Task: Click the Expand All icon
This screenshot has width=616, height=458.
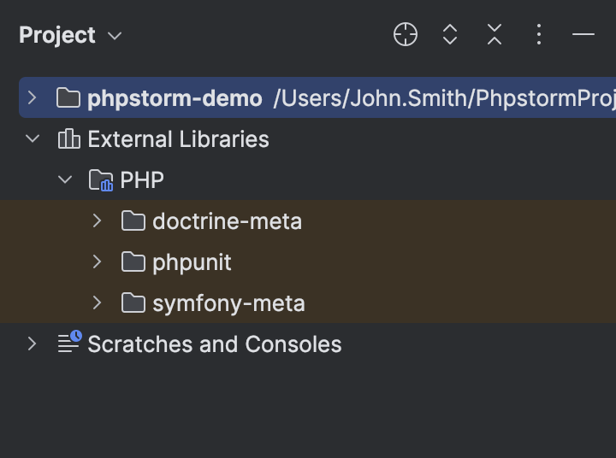Action: (450, 35)
